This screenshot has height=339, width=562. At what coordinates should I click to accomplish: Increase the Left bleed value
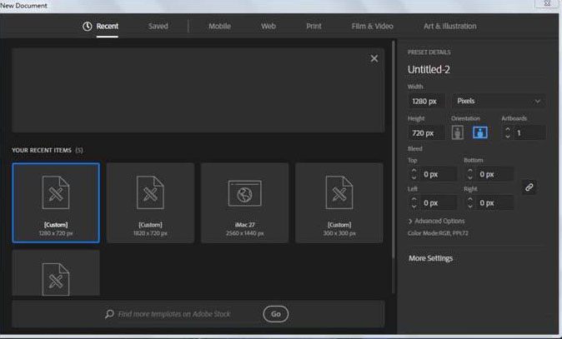pos(414,199)
